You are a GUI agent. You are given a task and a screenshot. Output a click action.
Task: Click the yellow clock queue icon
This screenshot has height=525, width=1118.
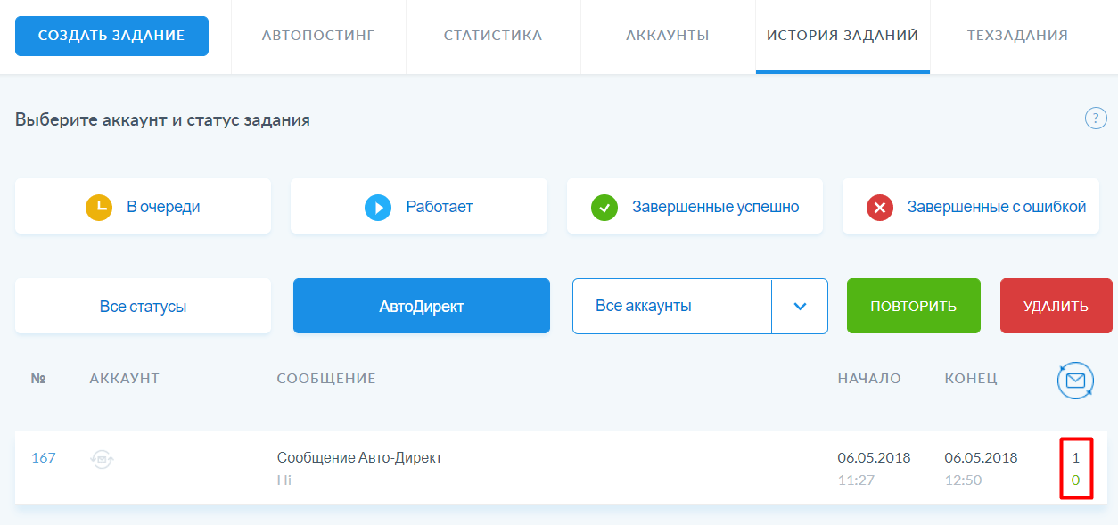coord(99,207)
